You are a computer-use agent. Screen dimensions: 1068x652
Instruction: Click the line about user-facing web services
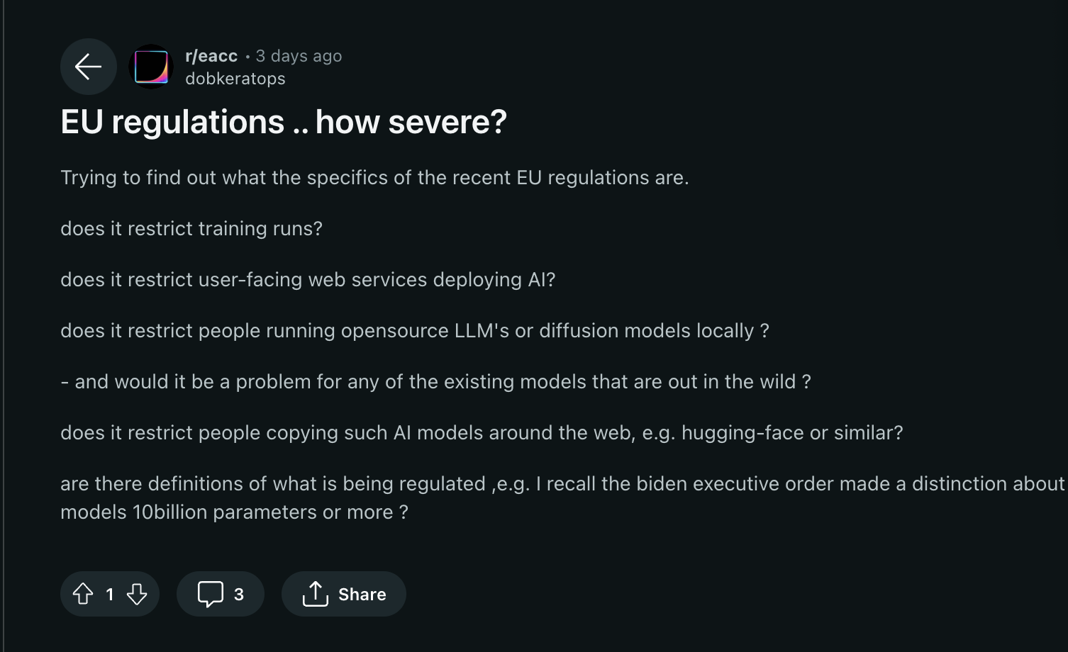(x=308, y=279)
